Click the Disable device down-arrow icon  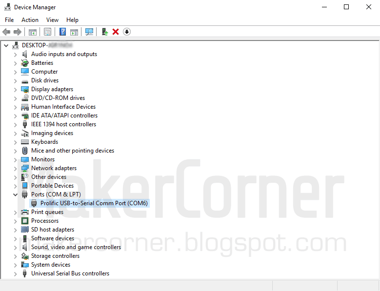[x=127, y=32]
